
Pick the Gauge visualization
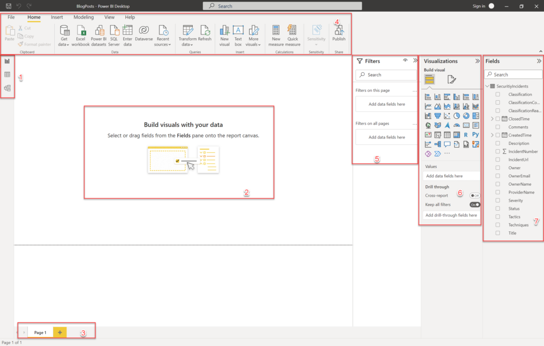[x=456, y=125]
